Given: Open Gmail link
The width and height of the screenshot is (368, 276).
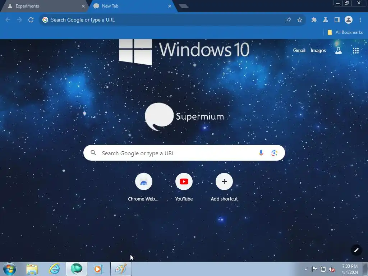Looking at the screenshot, I should (x=299, y=50).
